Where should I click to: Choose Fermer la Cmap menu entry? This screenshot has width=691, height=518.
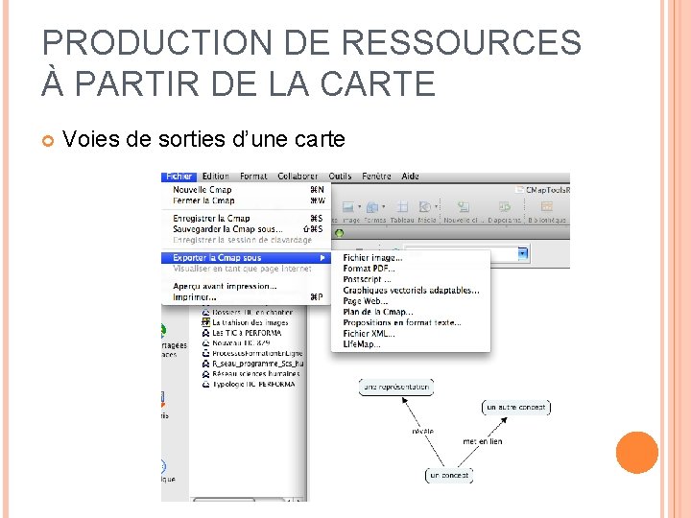tap(246, 200)
